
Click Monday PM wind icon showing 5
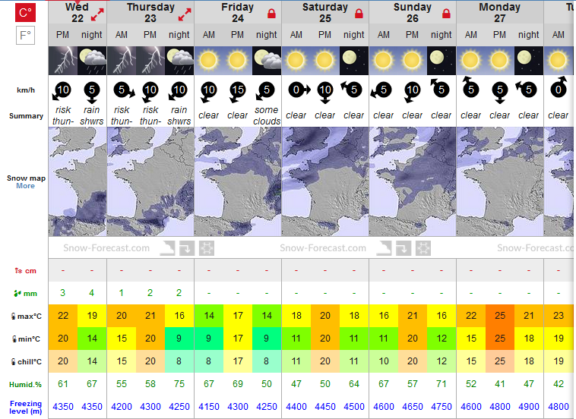(500, 93)
